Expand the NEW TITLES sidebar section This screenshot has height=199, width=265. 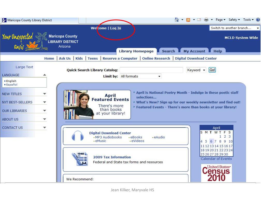pos(45,94)
